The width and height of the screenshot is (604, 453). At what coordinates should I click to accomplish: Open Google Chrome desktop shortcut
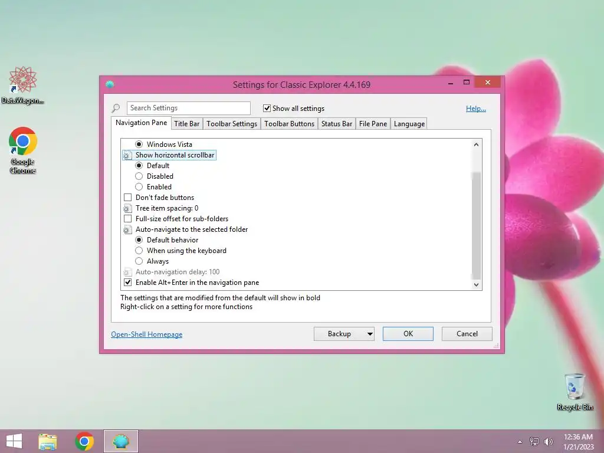pos(23,150)
